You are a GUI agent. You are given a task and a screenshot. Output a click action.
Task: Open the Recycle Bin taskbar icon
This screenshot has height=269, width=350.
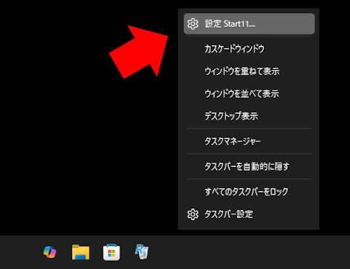(x=141, y=252)
